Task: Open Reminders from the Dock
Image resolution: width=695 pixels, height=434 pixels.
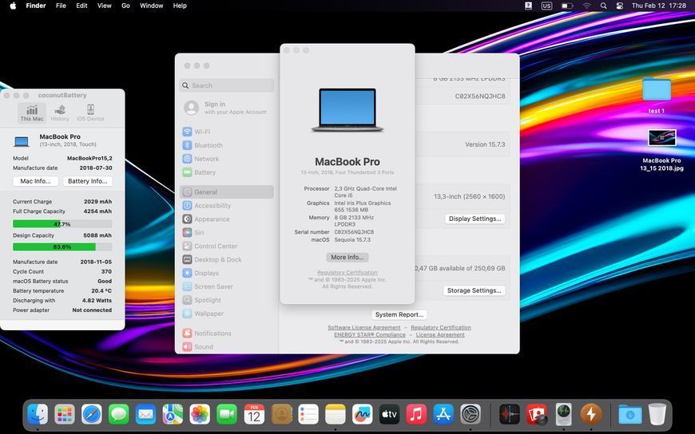Action: tap(308, 415)
